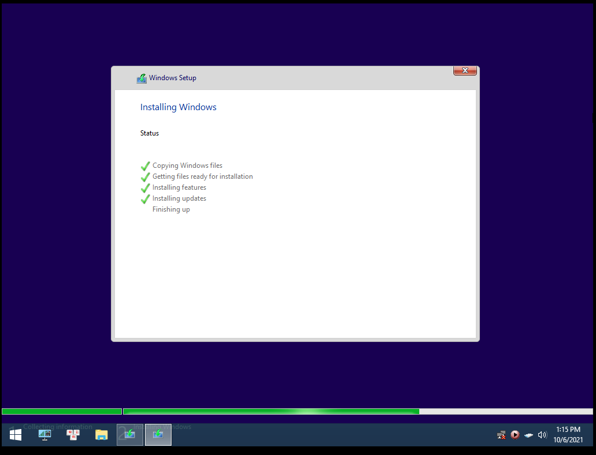Click the checkmark beside Installing features
This screenshot has width=596, height=455.
click(x=145, y=188)
